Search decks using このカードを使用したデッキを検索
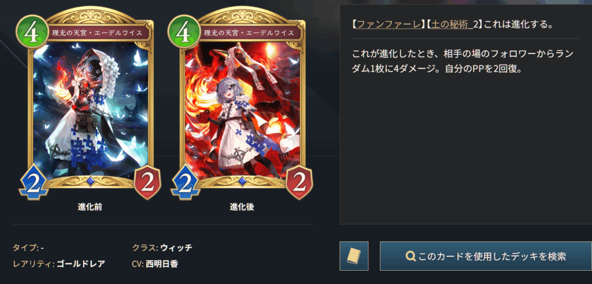This screenshot has height=284, width=592. click(486, 256)
